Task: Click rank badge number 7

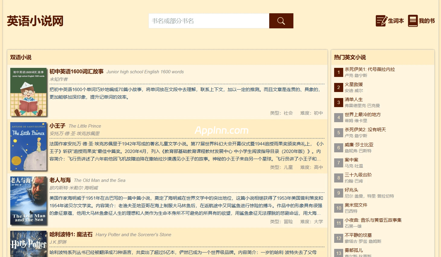Action: 339,163
